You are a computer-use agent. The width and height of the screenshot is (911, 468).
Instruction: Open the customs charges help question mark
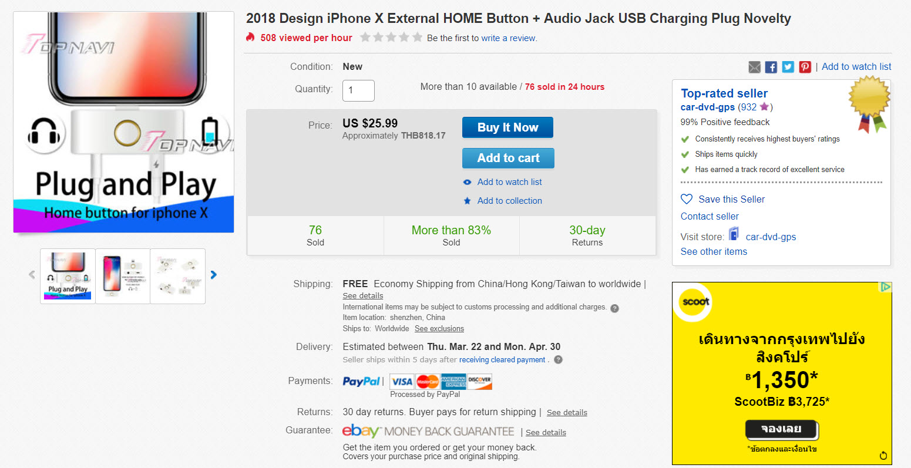point(614,308)
